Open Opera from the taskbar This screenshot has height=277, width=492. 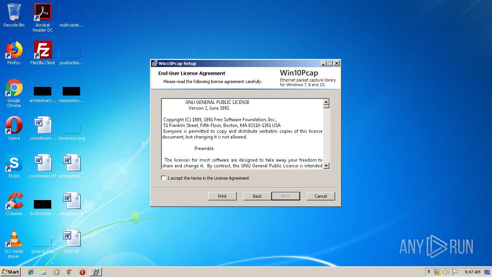point(82,272)
